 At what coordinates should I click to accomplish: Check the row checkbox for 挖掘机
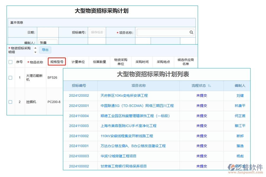pos(10,102)
